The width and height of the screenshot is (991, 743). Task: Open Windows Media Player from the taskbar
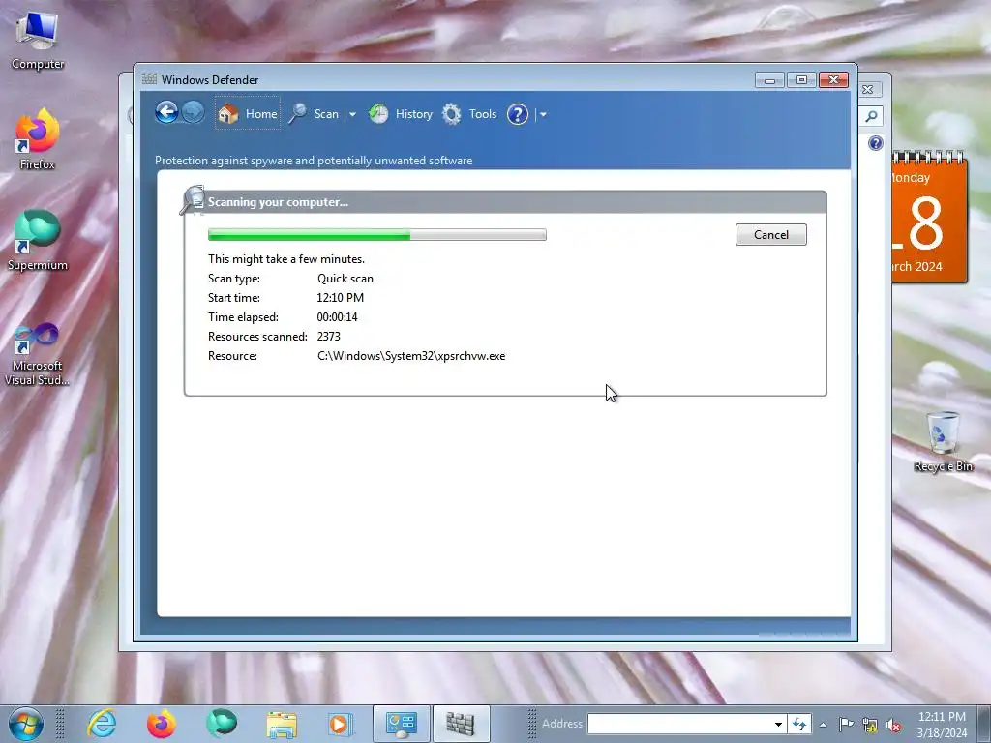pos(340,724)
